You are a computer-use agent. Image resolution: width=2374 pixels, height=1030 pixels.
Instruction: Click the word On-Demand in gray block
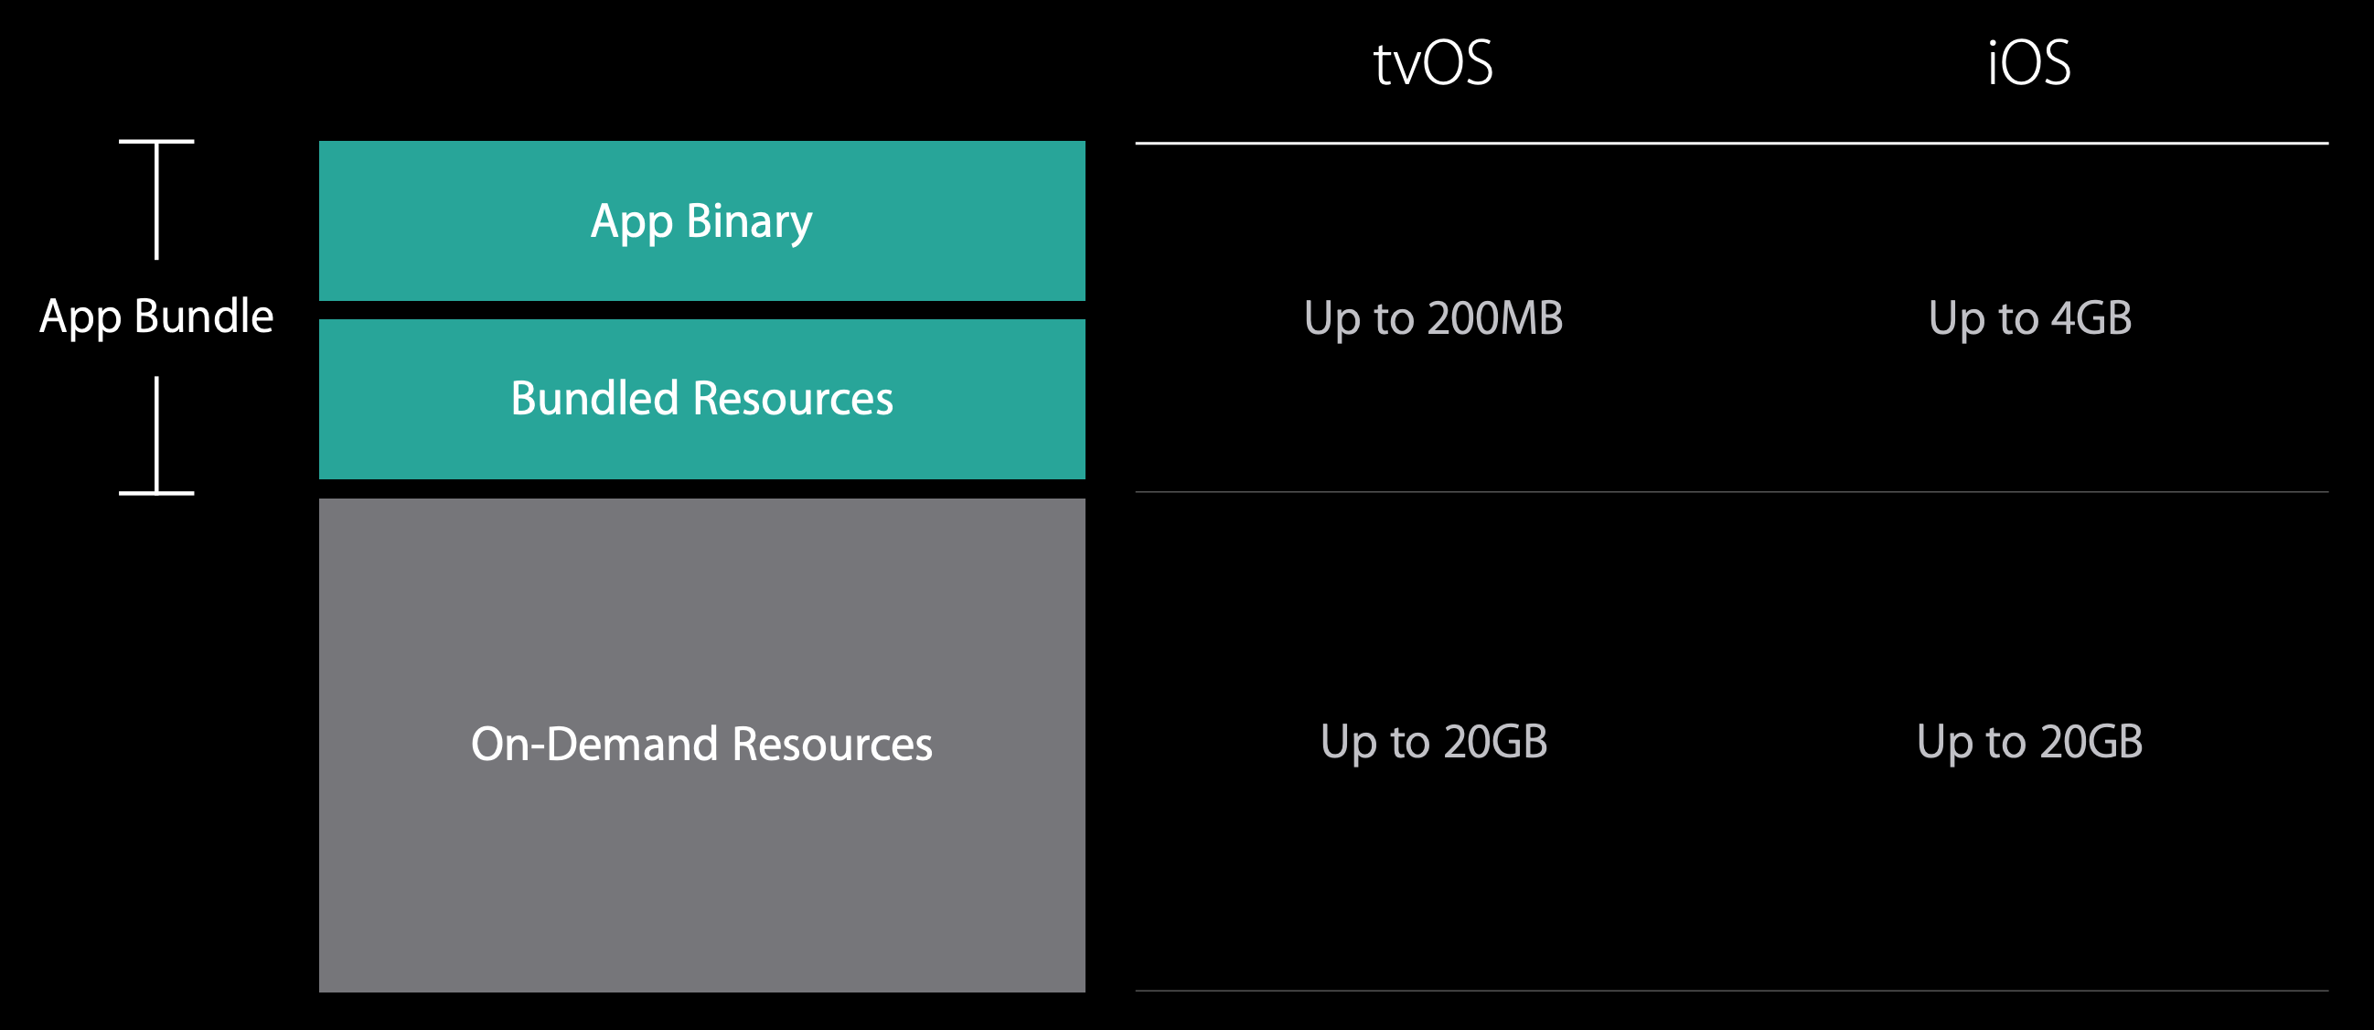(594, 745)
